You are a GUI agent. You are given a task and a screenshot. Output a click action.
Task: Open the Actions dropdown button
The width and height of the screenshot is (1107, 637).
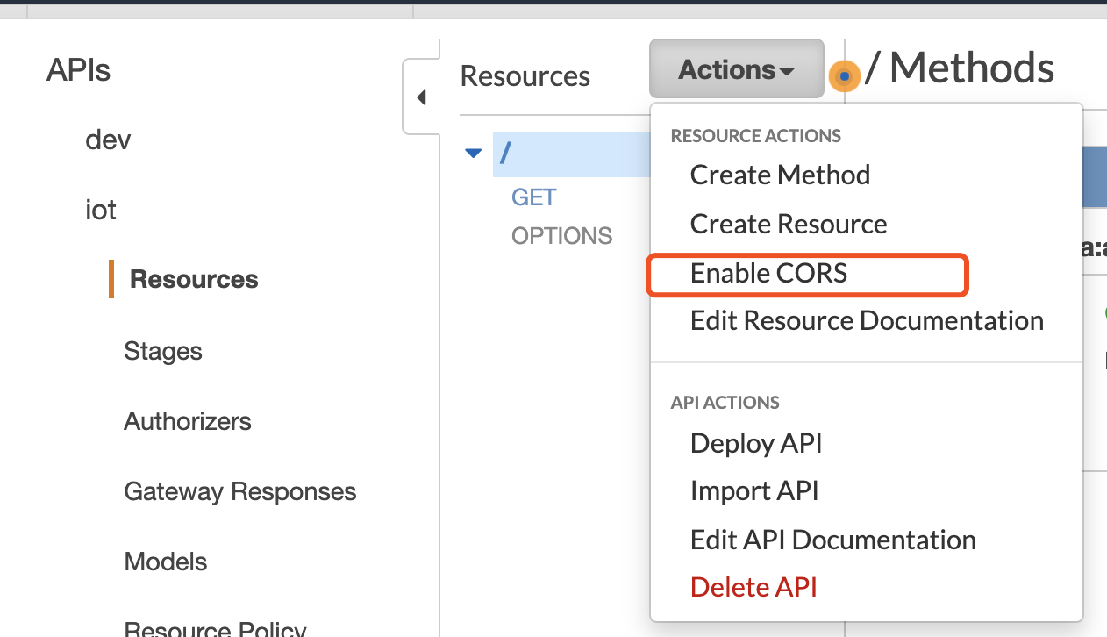(x=736, y=69)
